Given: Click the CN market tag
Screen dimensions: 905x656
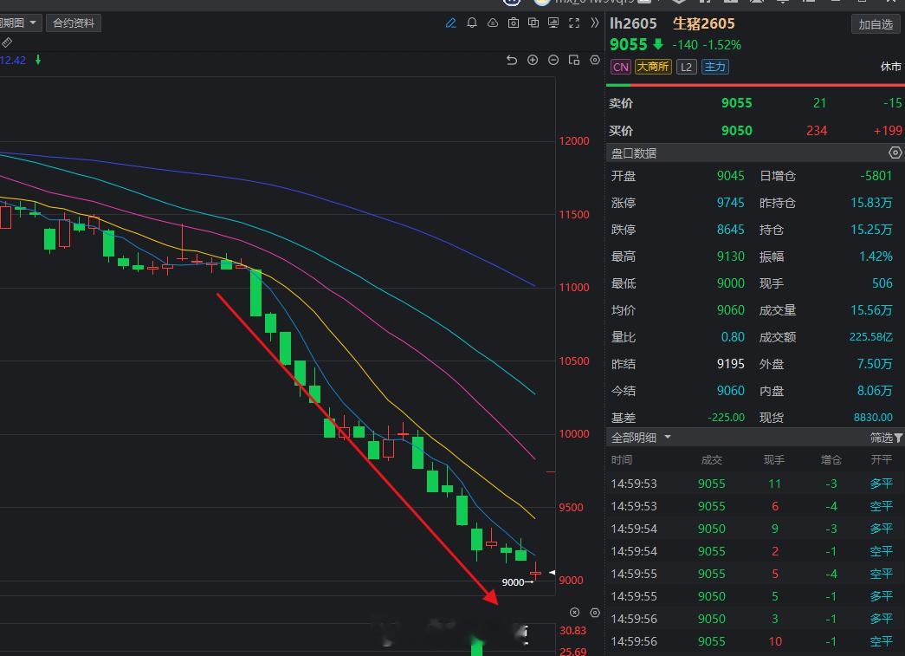Looking at the screenshot, I should (620, 67).
